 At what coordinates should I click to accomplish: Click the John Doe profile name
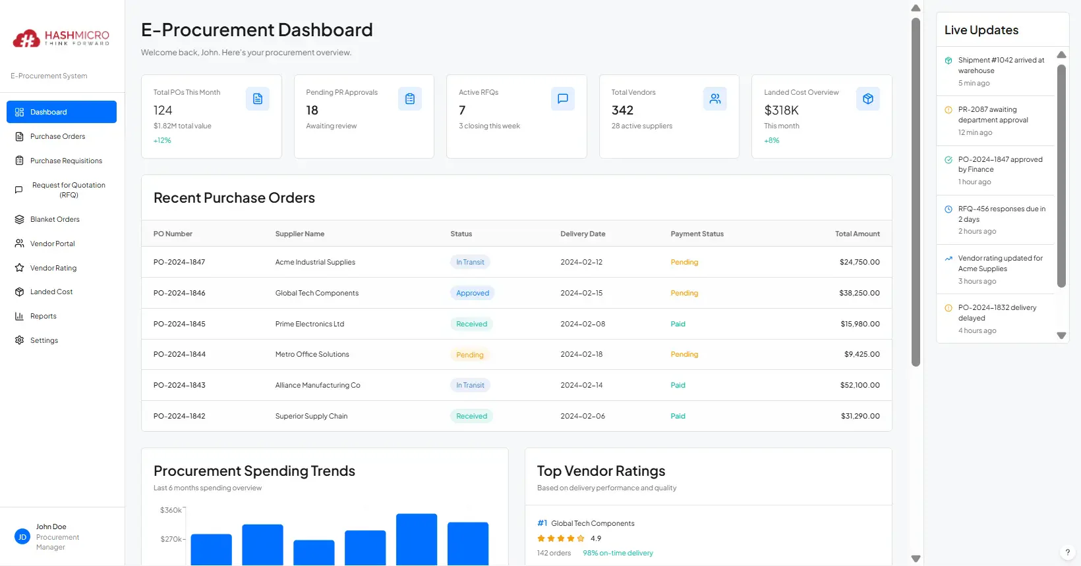point(51,527)
